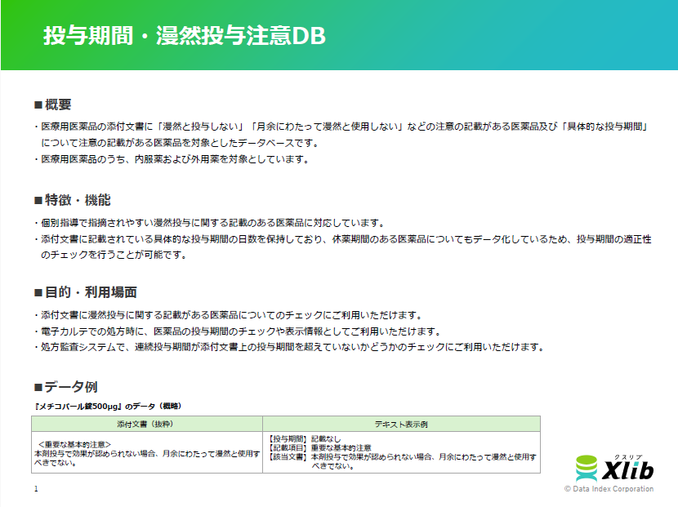Click the © Data Index Corporation text
The width and height of the screenshot is (678, 507).
[609, 489]
